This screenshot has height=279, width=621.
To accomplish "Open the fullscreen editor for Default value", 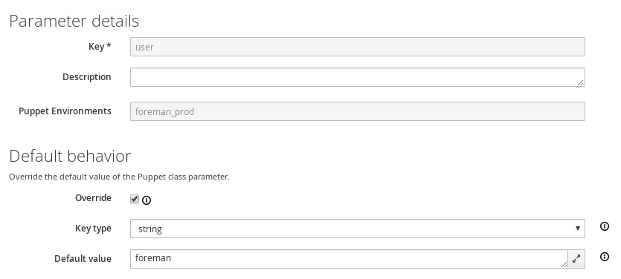I will (576, 259).
